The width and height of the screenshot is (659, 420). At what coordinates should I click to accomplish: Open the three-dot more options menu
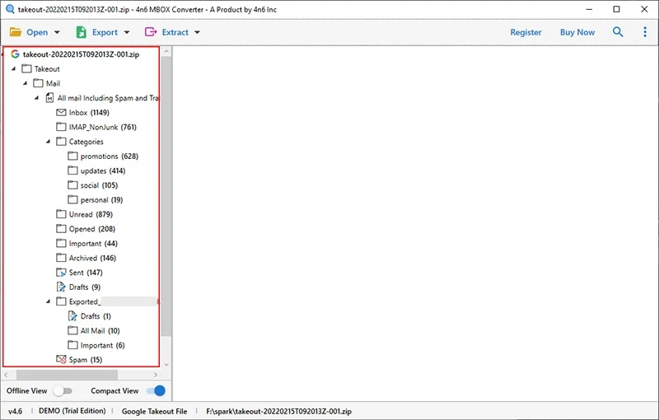645,32
